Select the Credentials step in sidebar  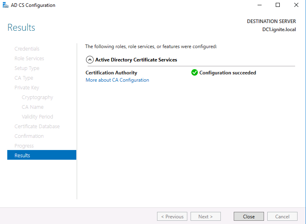pos(27,49)
